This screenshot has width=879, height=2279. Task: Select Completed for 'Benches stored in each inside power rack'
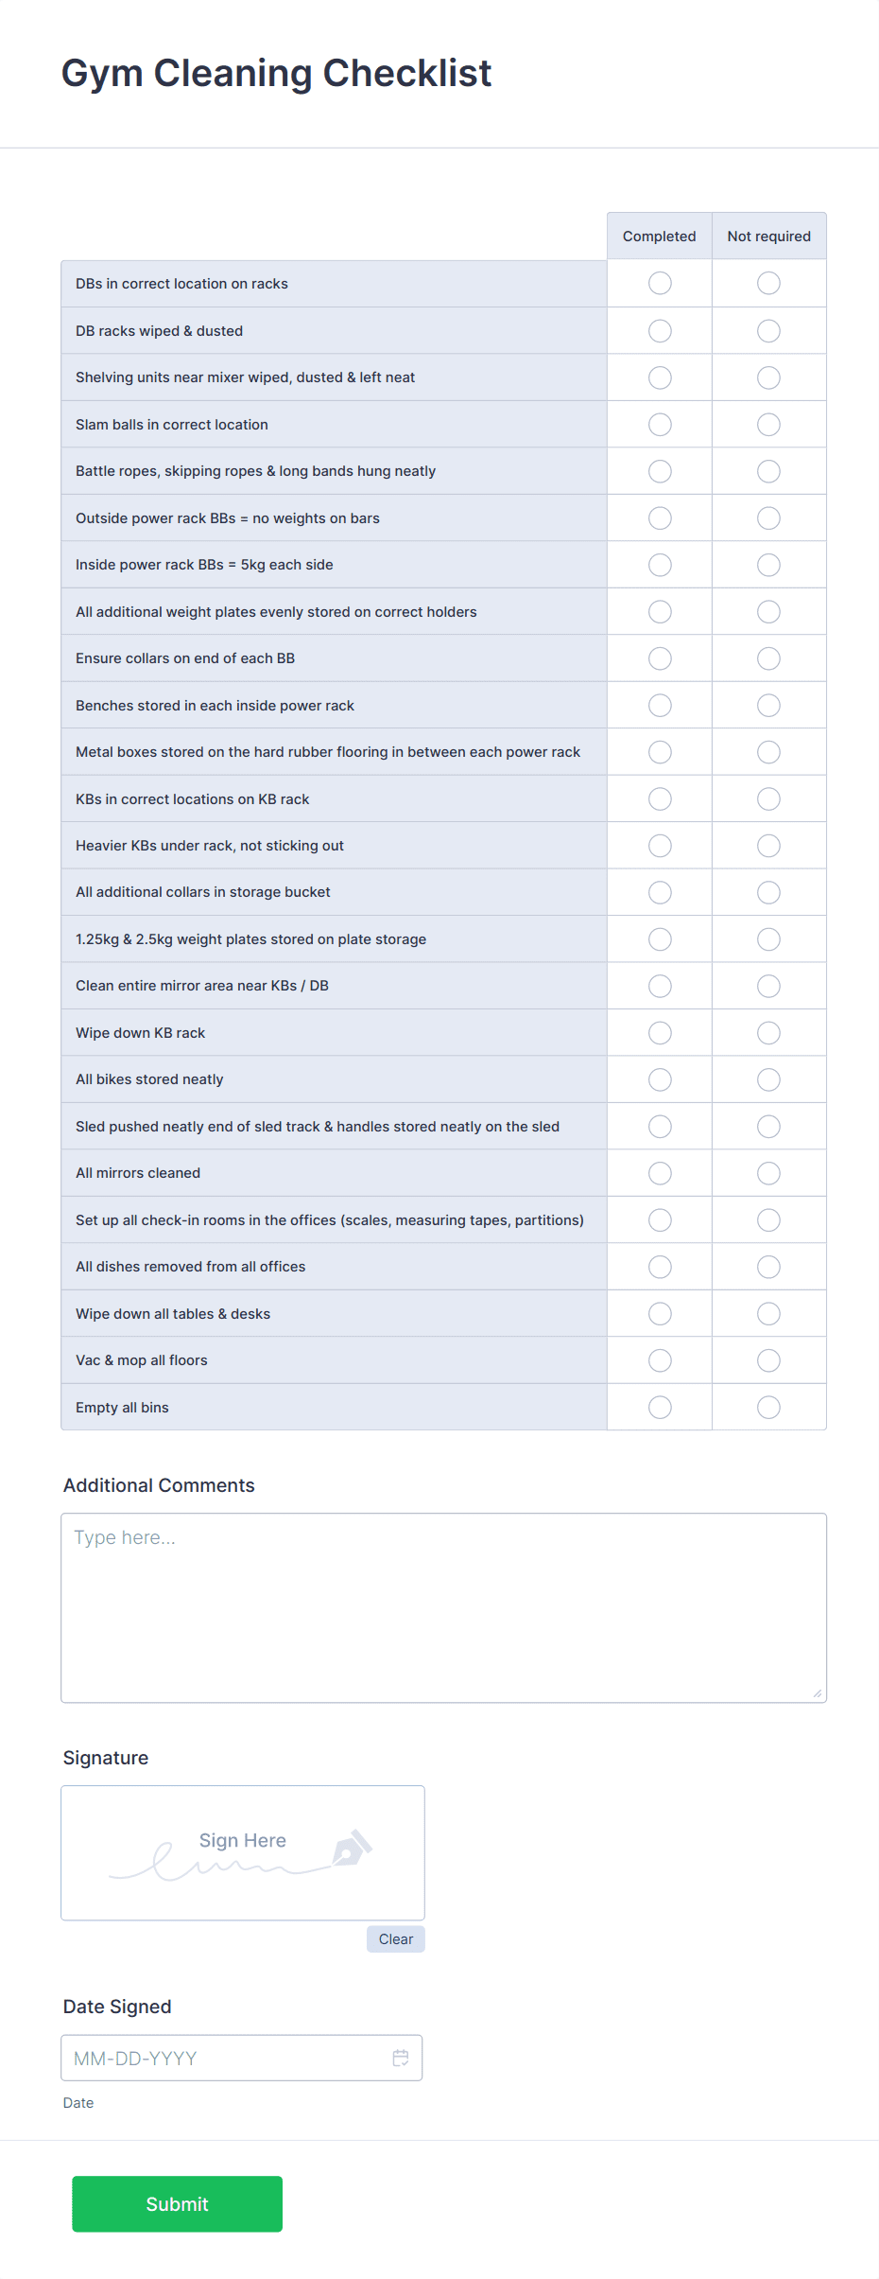(x=659, y=704)
